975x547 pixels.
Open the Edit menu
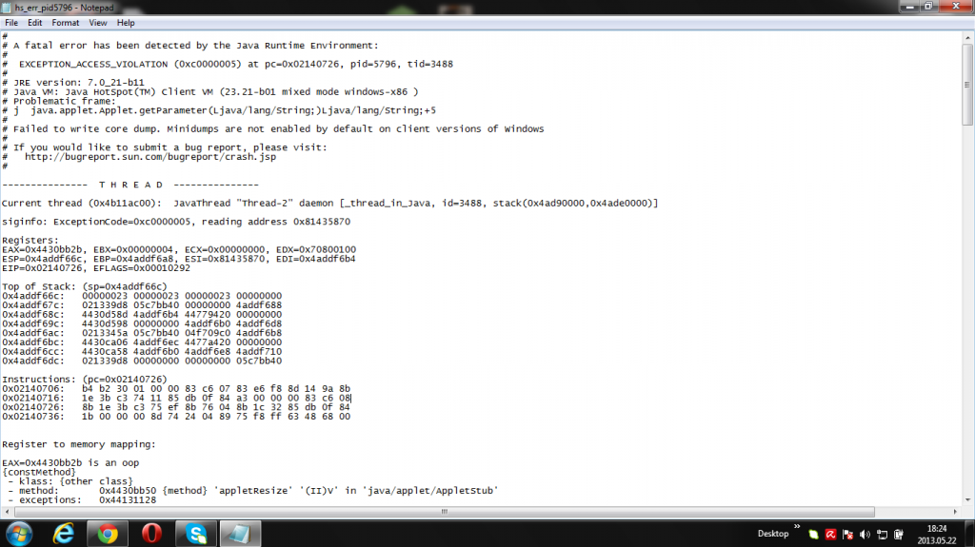(35, 23)
